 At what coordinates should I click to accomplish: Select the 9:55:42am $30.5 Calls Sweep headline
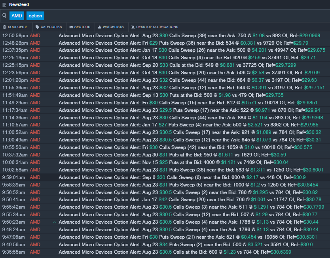(x=191, y=207)
